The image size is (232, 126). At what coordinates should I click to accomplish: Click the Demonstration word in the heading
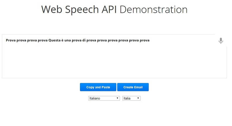coord(153,10)
